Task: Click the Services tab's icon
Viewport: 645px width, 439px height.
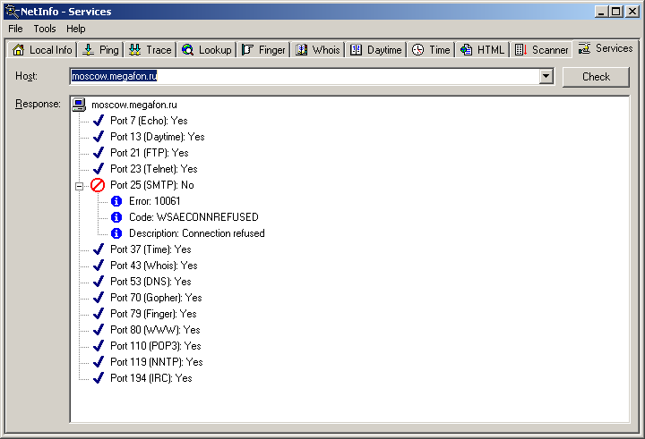Action: (x=584, y=48)
